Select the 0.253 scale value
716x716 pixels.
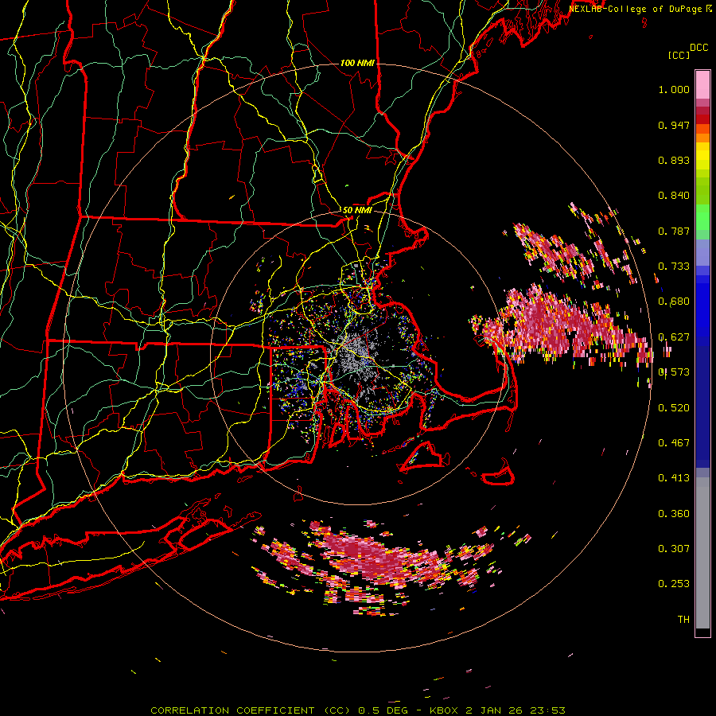click(x=674, y=584)
